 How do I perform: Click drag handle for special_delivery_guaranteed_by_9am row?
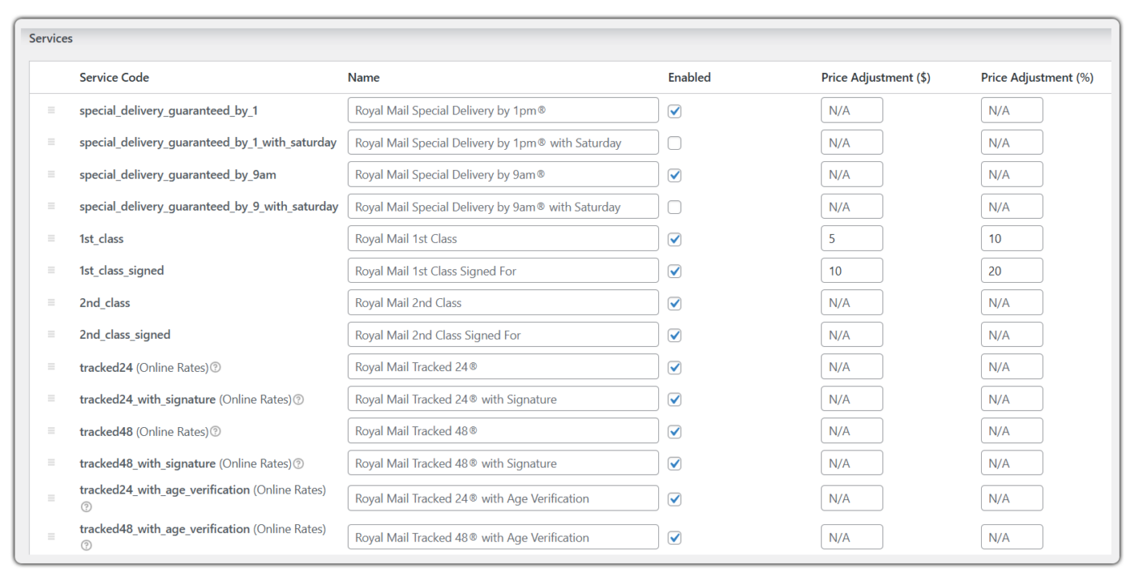(x=51, y=174)
